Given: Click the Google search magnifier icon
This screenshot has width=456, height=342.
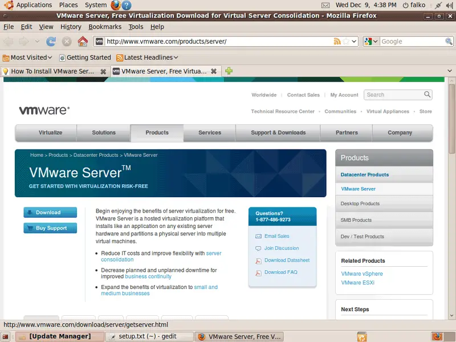Looking at the screenshot, I should pyautogui.click(x=449, y=41).
